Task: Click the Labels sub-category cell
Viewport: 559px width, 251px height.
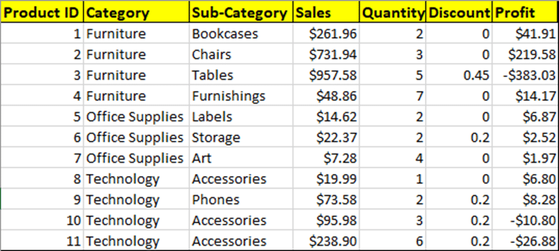Action: pos(241,117)
